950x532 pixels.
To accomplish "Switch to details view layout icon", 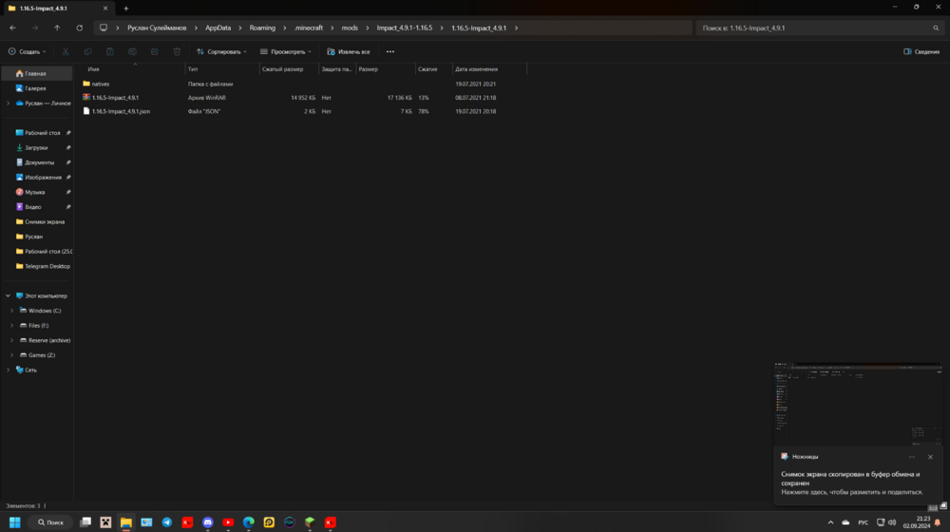I will coord(933,507).
